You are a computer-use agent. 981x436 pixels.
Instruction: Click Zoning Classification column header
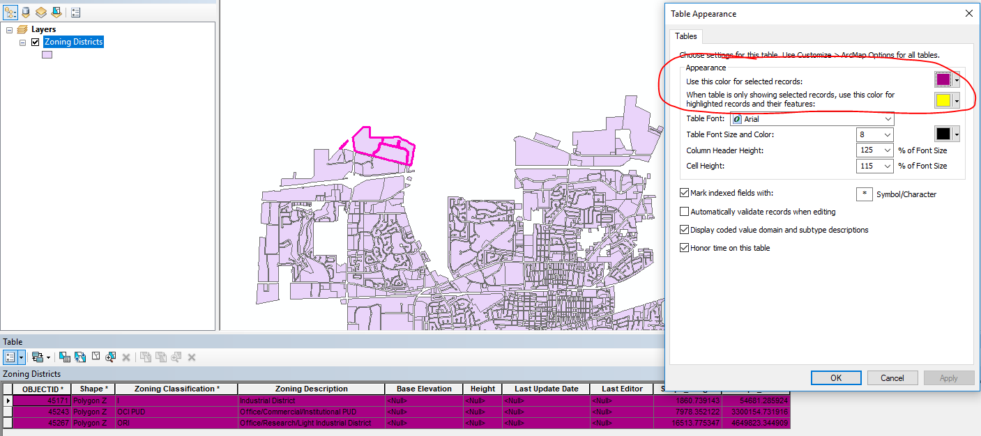coord(176,389)
